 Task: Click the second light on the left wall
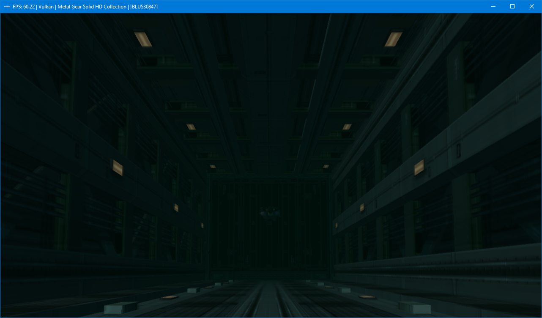[176, 208]
